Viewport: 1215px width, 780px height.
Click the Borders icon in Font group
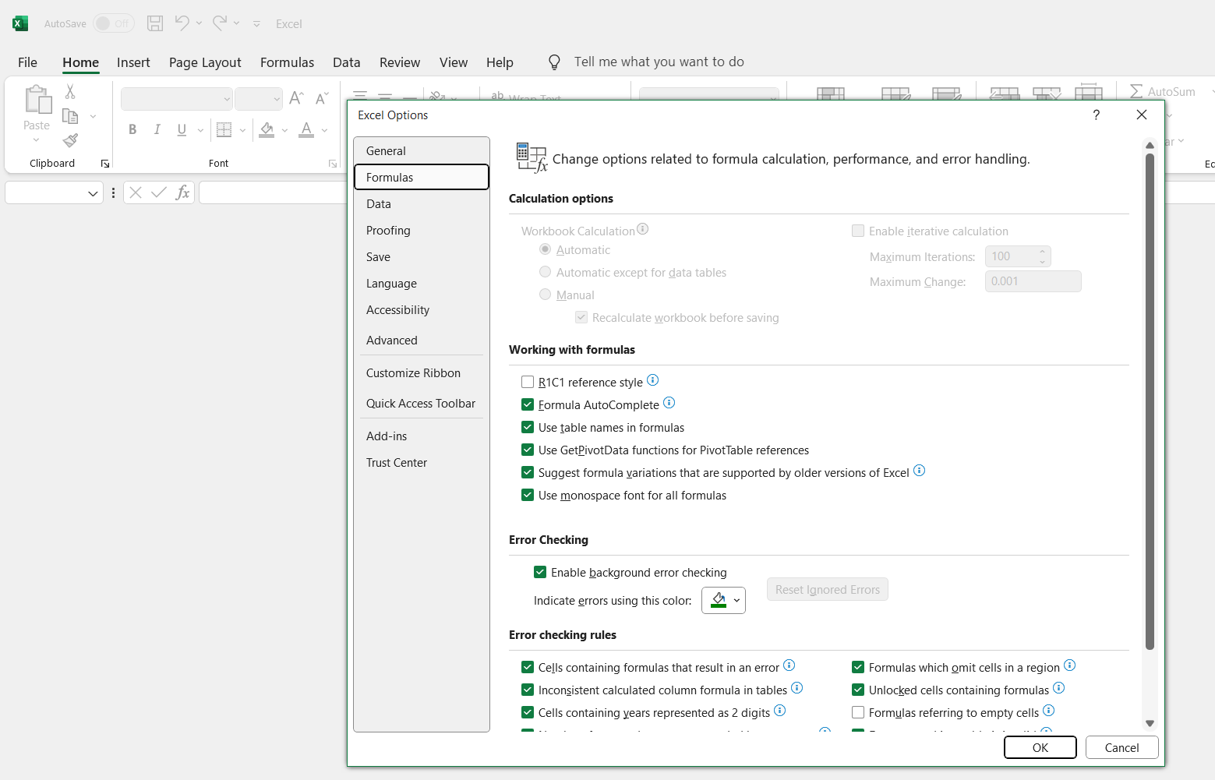coord(224,129)
